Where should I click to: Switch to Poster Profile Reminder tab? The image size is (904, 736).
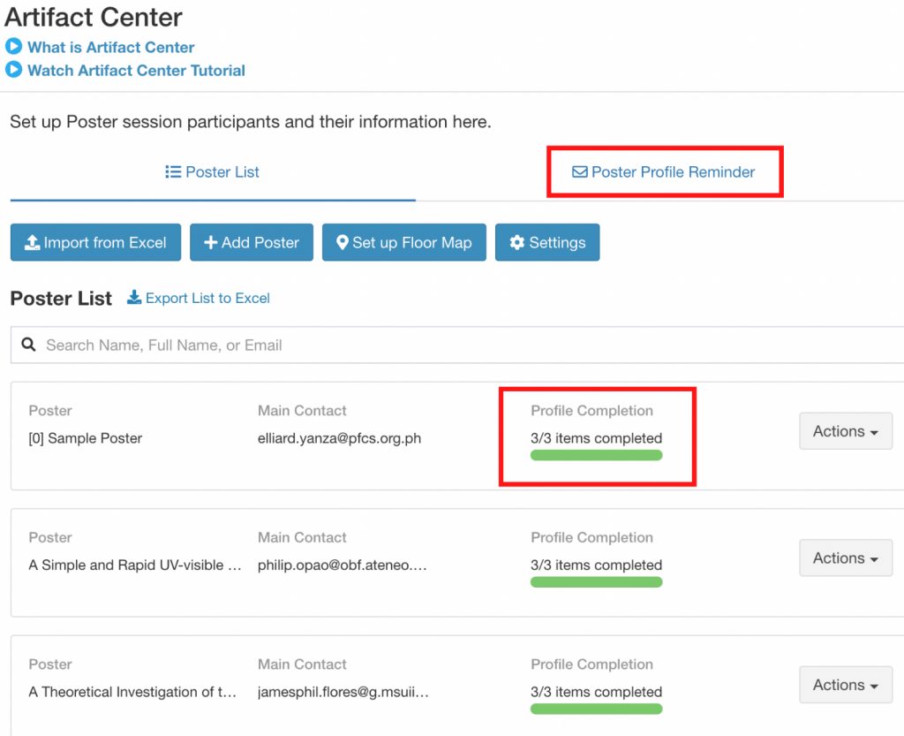point(664,172)
